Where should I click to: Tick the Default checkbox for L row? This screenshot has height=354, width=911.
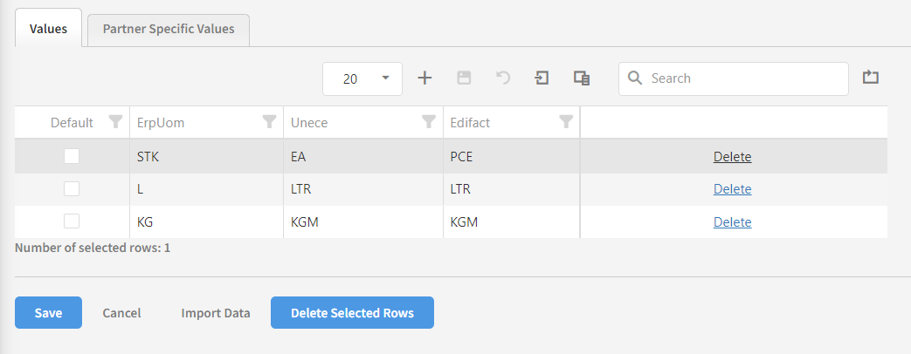click(x=72, y=188)
